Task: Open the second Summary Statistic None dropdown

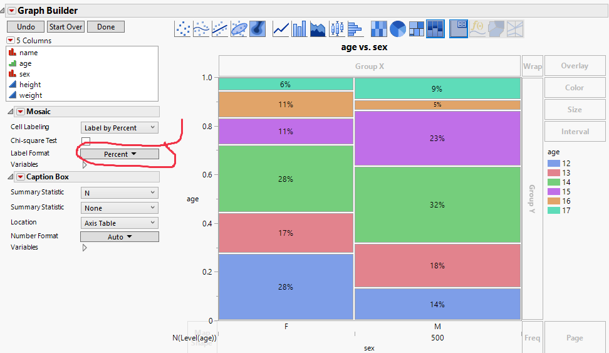Action: 119,208
